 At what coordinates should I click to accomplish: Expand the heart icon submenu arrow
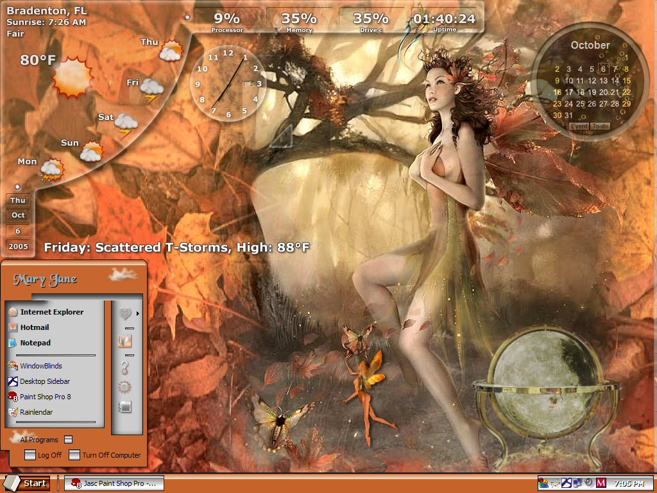[x=137, y=313]
